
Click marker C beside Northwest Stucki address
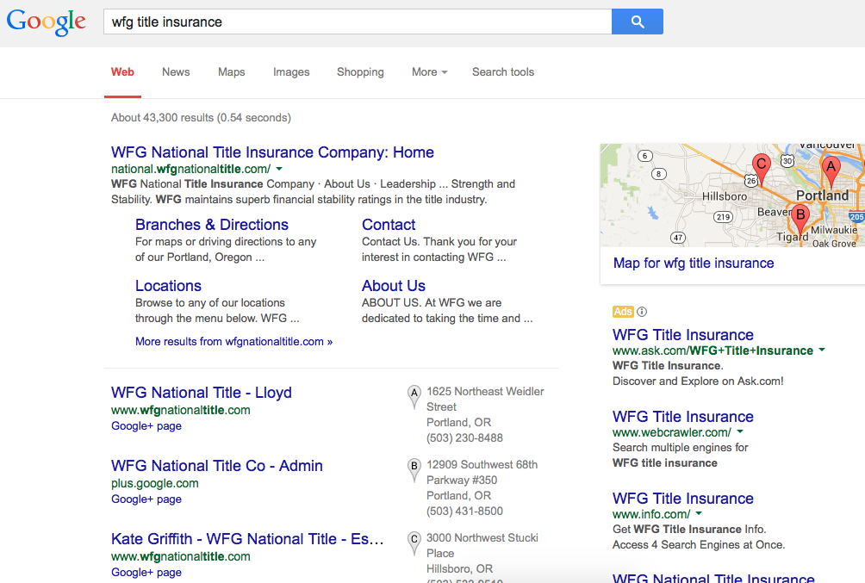pyautogui.click(x=414, y=541)
